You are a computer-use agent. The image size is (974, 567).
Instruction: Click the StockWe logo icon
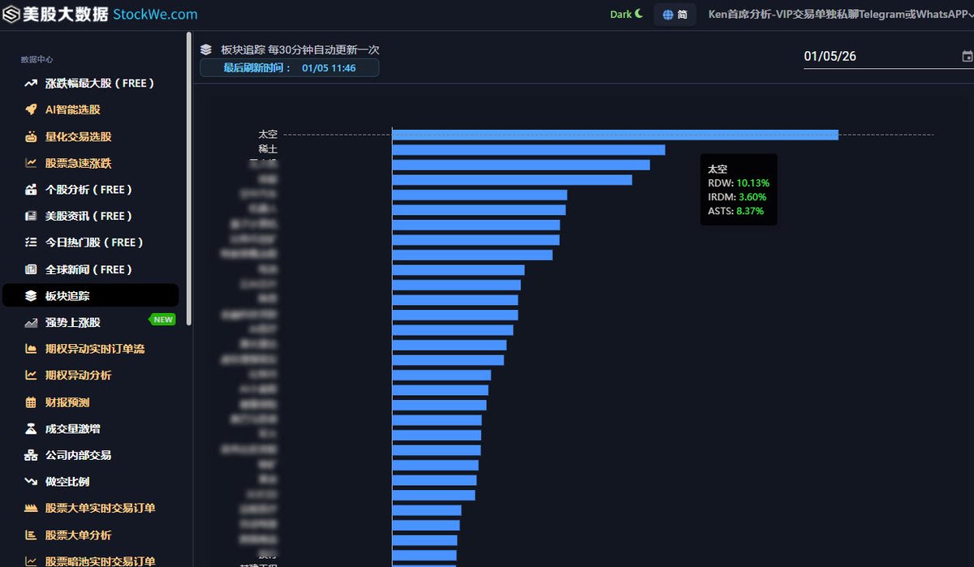tap(12, 15)
